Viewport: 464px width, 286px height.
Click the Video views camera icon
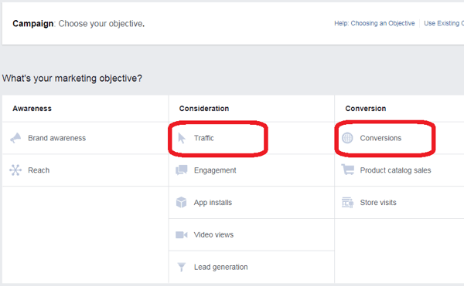click(182, 234)
